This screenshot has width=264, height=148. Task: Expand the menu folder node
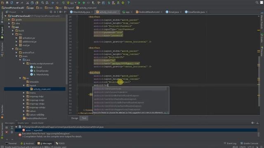(x=24, y=93)
